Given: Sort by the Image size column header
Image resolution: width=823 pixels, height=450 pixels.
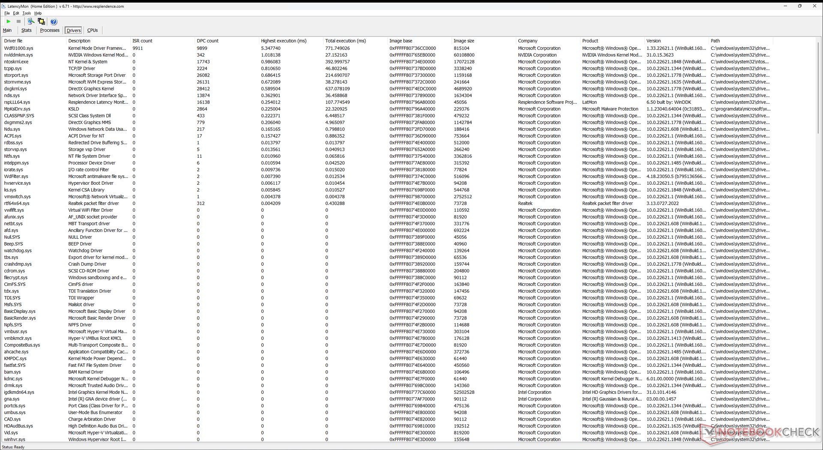Looking at the screenshot, I should (x=484, y=41).
